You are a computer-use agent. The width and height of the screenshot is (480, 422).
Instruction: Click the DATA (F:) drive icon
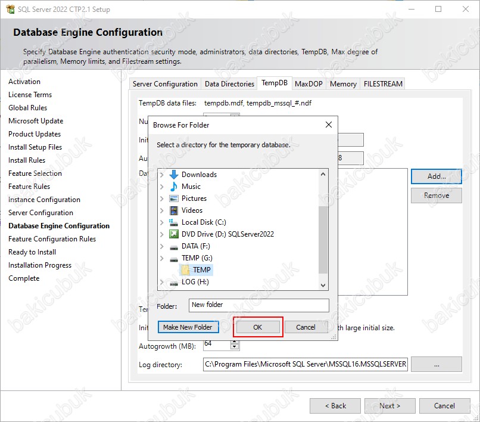click(x=173, y=247)
